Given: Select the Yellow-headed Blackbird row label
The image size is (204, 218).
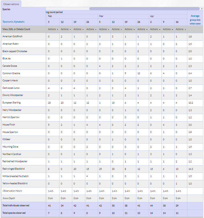Looking at the screenshot, I should [15, 183].
